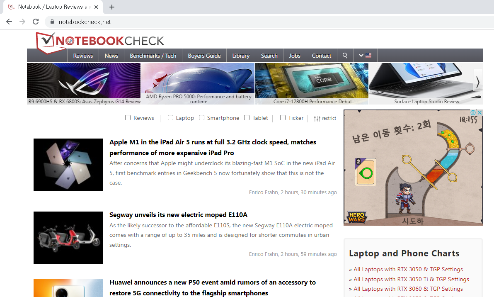This screenshot has width=494, height=297.
Task: Open the Reviews menu
Action: pos(83,56)
